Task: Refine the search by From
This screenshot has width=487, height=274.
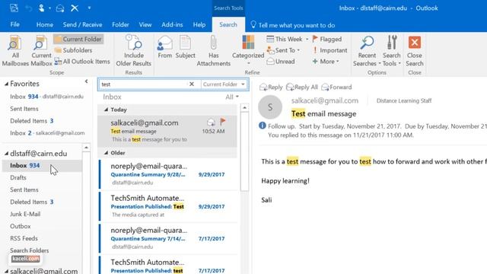Action: (164, 47)
